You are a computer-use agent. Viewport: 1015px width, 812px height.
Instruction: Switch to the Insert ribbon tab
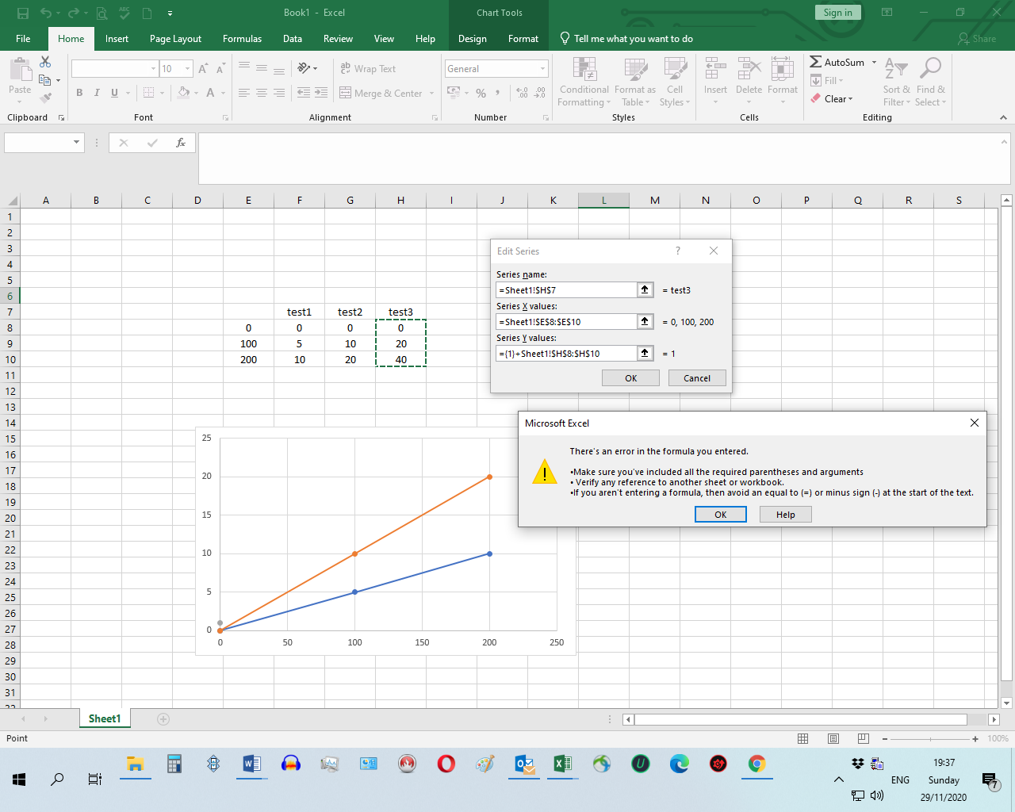click(x=117, y=39)
